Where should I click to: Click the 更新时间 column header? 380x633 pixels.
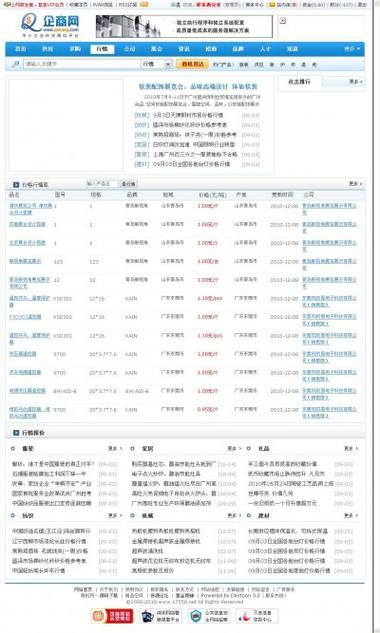coord(282,195)
